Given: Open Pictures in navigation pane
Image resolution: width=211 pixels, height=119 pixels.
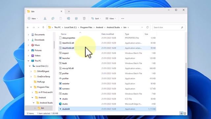Looking at the screenshot, I should 38,50.
